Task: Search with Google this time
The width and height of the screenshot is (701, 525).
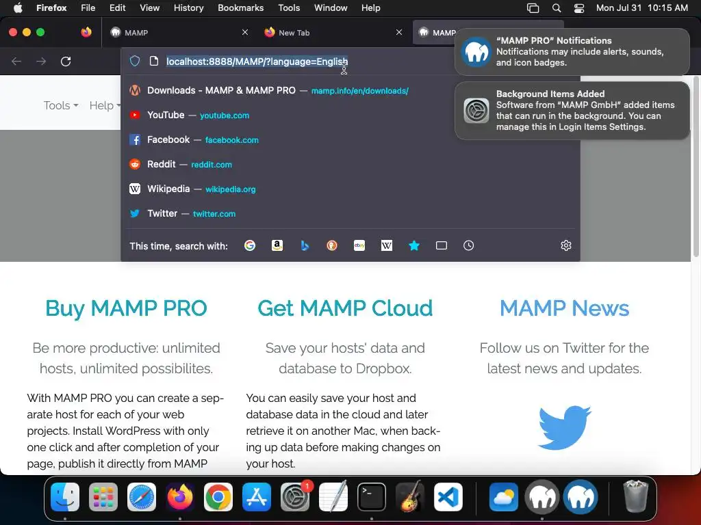Action: 250,245
